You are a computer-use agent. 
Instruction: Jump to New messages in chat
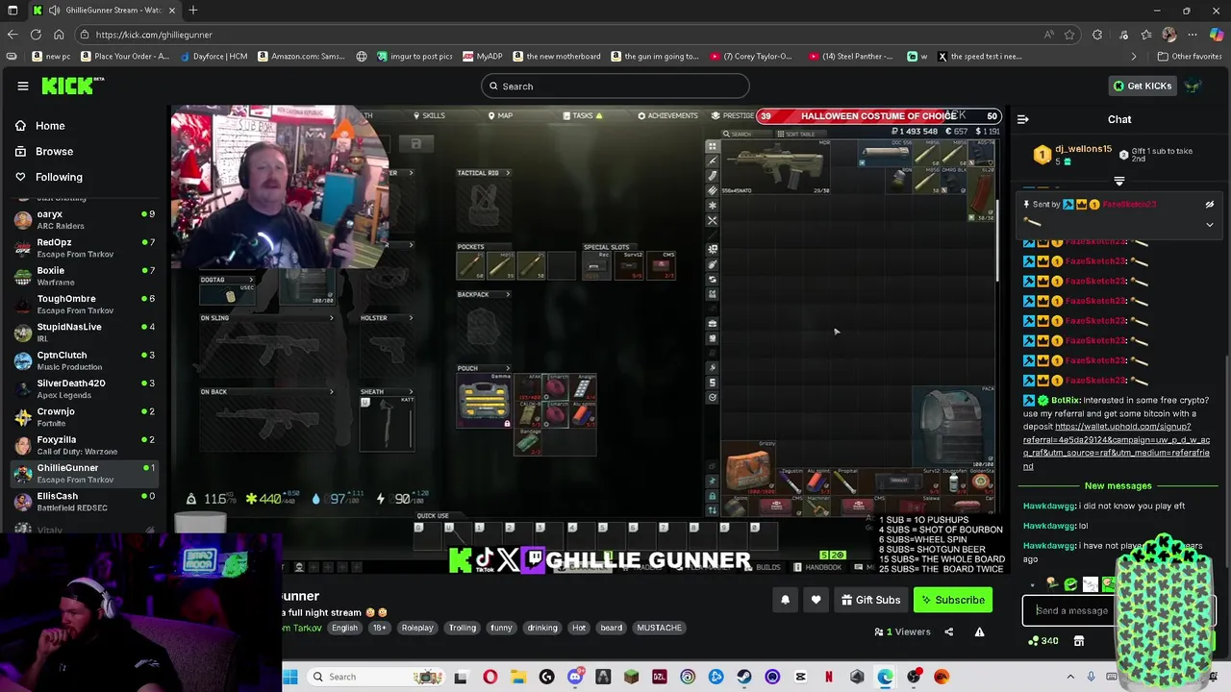coord(1118,485)
